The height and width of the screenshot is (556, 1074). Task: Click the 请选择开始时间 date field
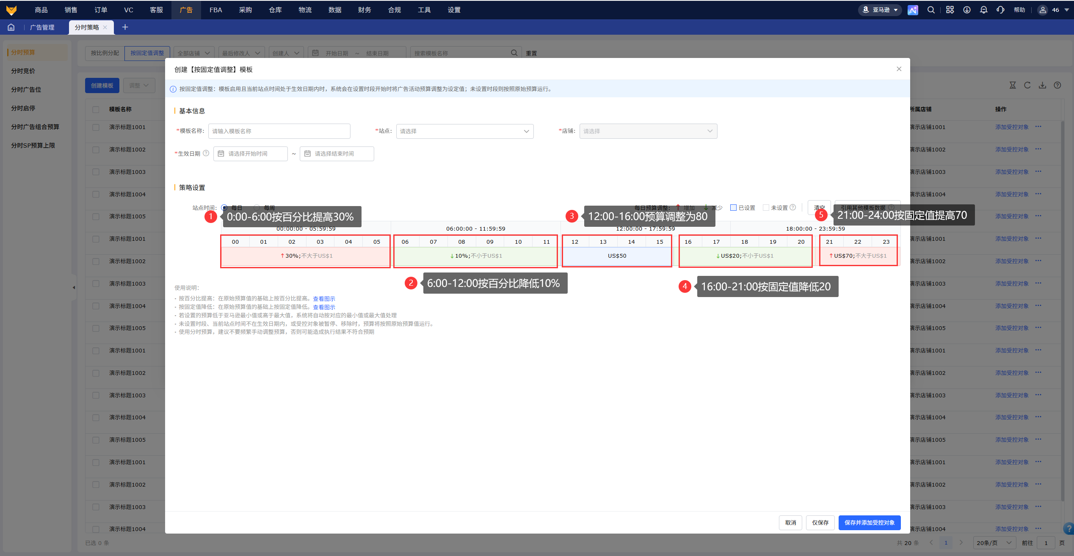click(251, 154)
